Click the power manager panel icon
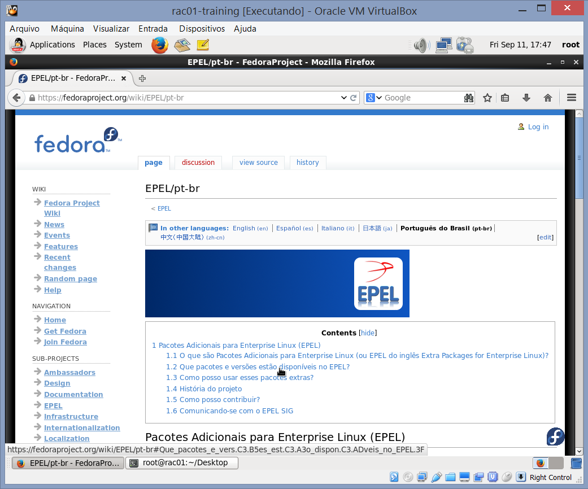The width and height of the screenshot is (588, 489). point(465,45)
